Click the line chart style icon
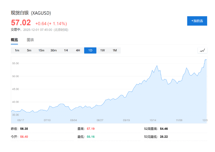 (x=202, y=50)
